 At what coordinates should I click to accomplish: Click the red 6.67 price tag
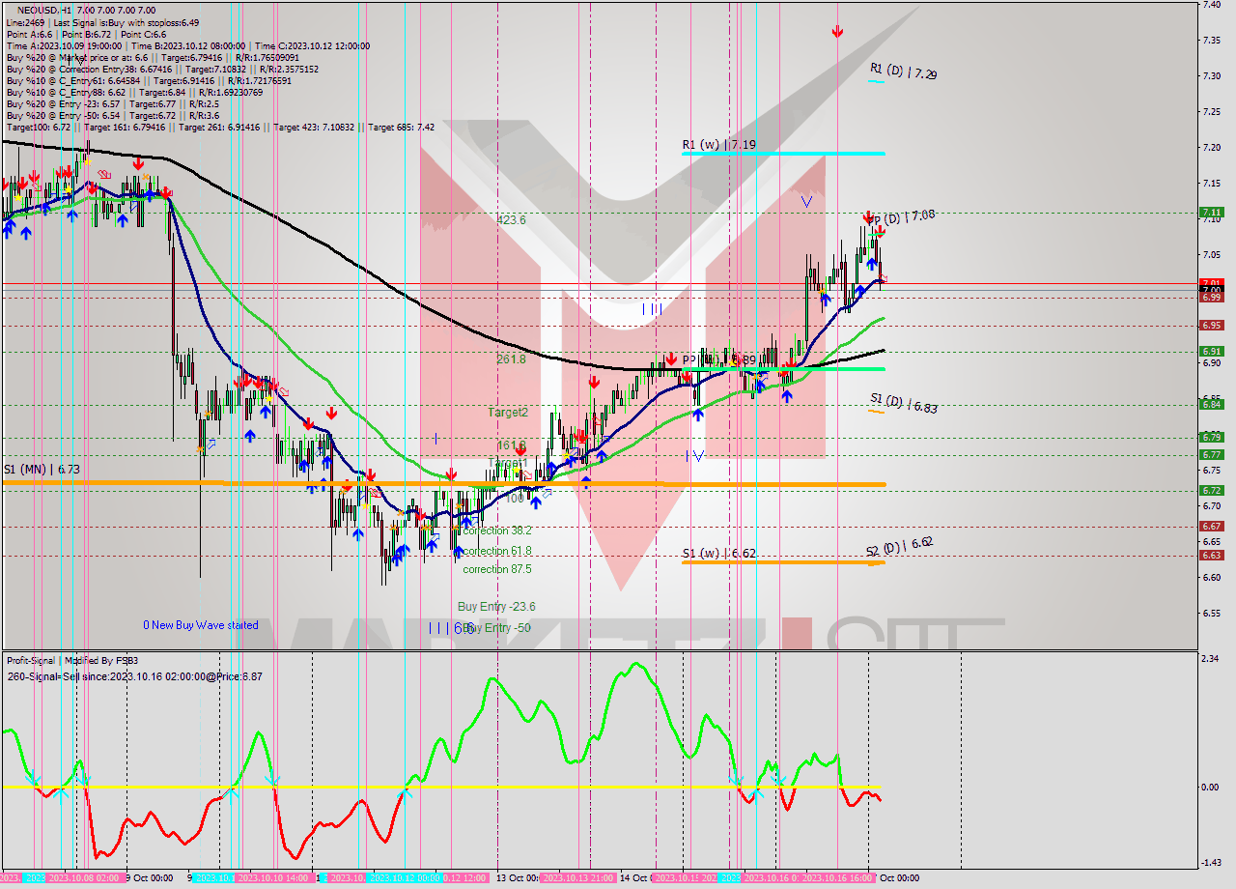coord(1211,526)
